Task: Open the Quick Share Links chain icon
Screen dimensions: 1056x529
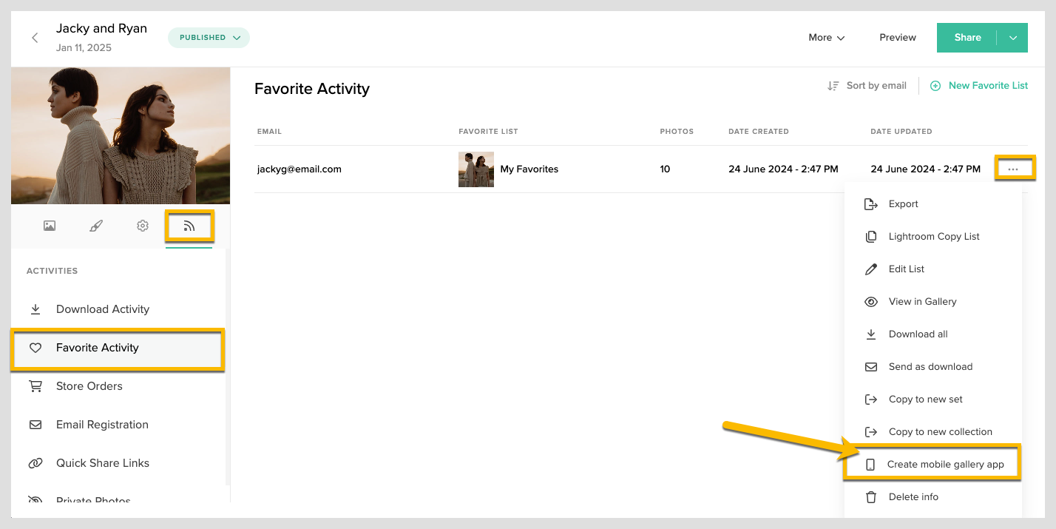Action: point(35,462)
